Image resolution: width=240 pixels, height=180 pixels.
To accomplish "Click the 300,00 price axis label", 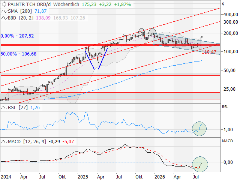I will point(231,22).
